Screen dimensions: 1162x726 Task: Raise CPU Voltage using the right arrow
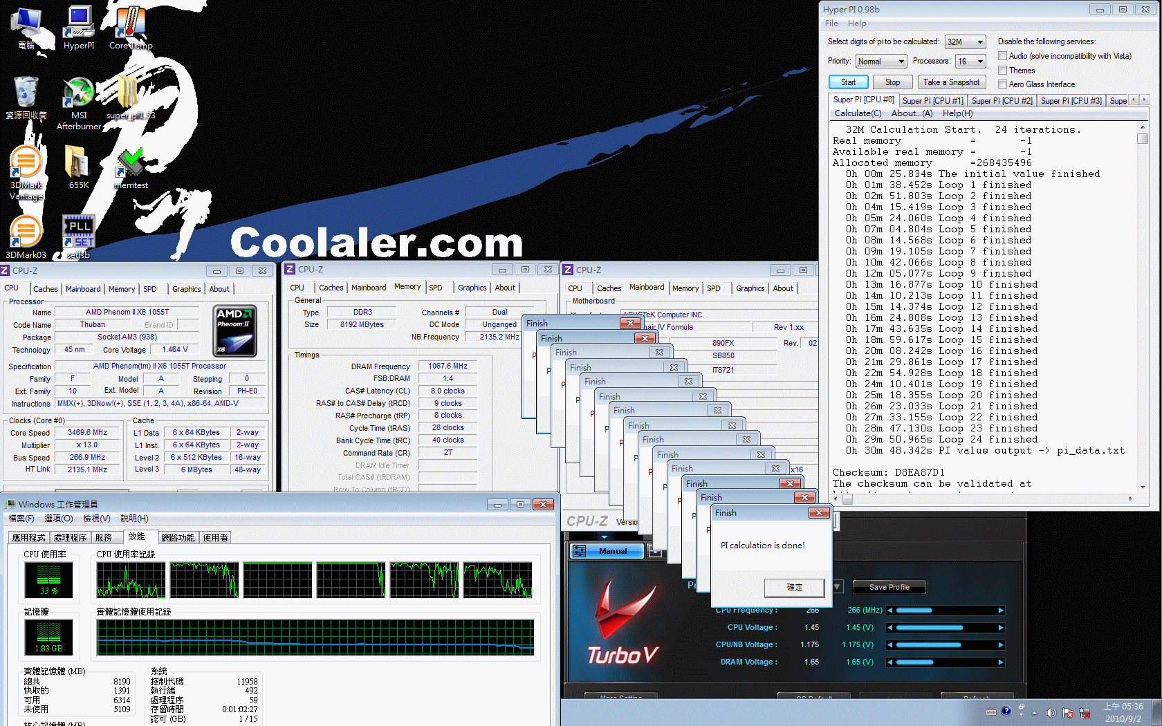tap(1000, 628)
